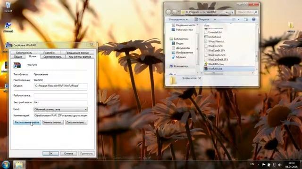Click the Имя column header
Image resolution: width=302 pixels, height=169 pixels.
(x=206, y=25)
